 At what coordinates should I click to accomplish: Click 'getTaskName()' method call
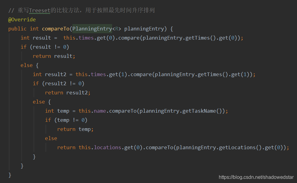202,111
